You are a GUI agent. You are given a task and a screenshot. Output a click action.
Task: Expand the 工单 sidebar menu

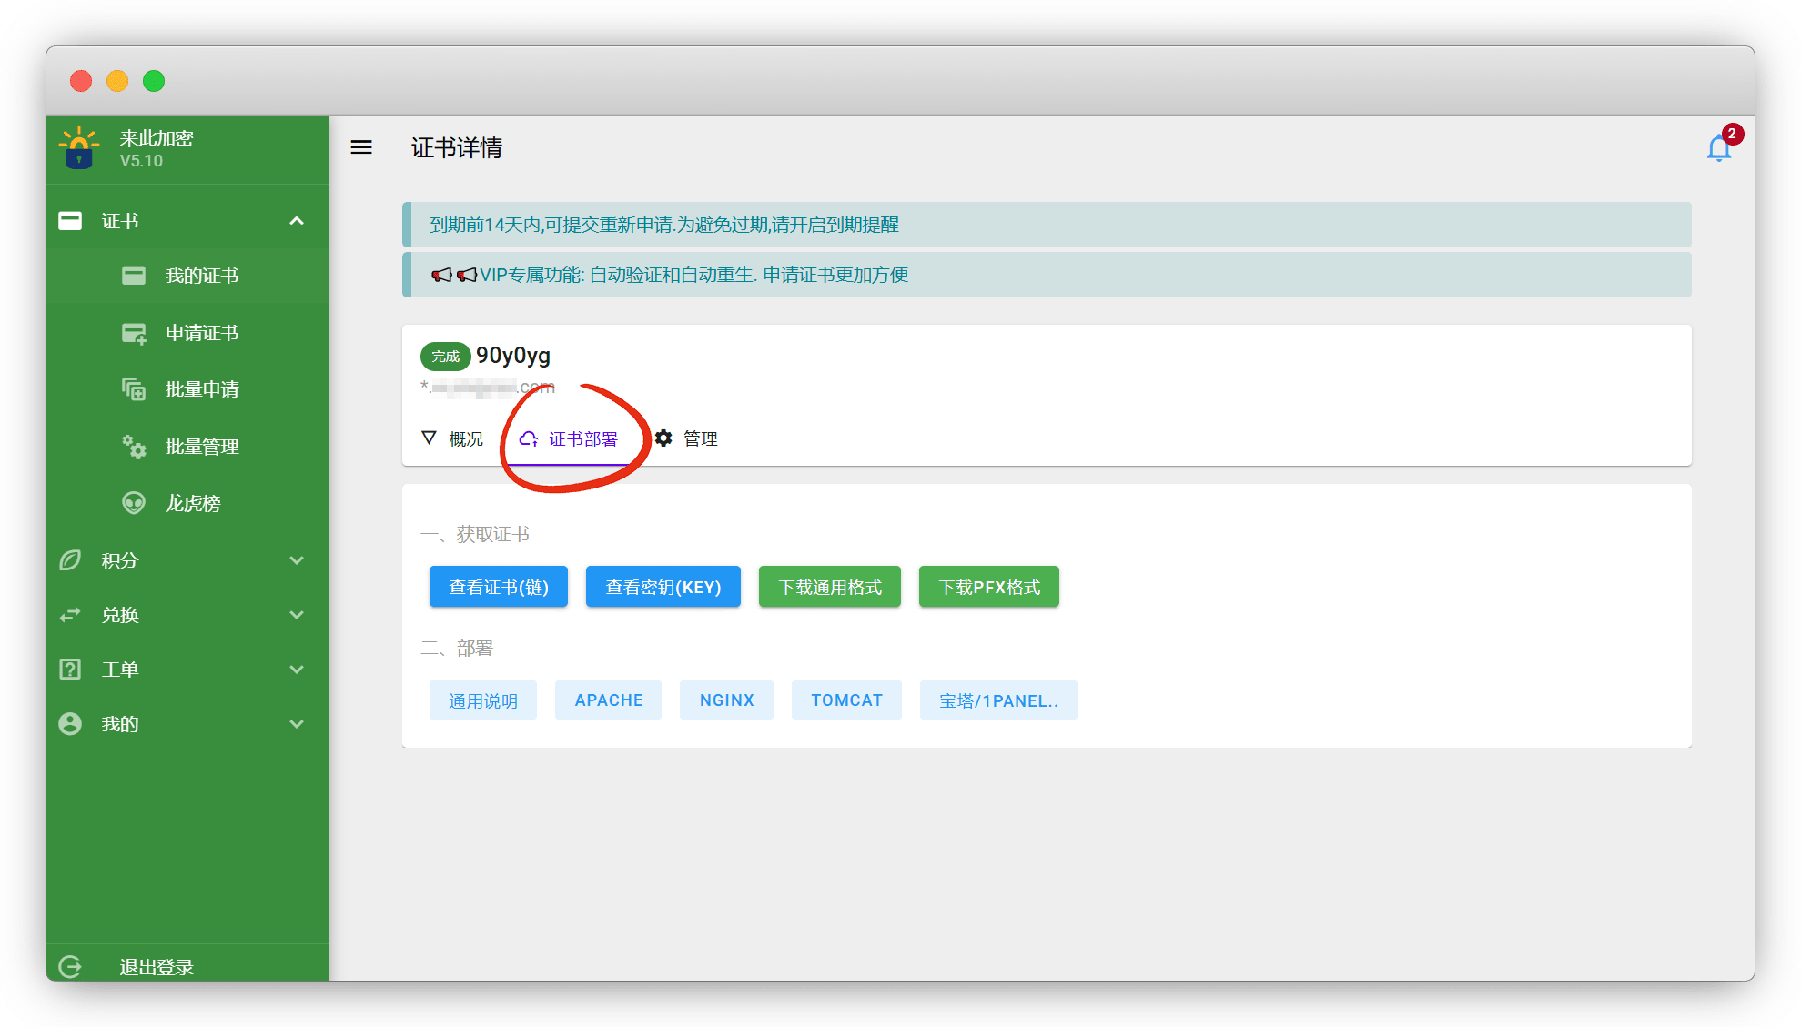pyautogui.click(x=297, y=670)
